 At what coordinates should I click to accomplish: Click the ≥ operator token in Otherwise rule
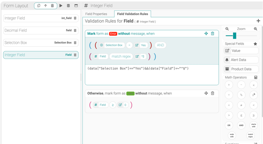pos(113,105)
